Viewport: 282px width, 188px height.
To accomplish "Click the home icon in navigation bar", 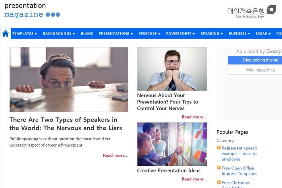I will 6,33.
